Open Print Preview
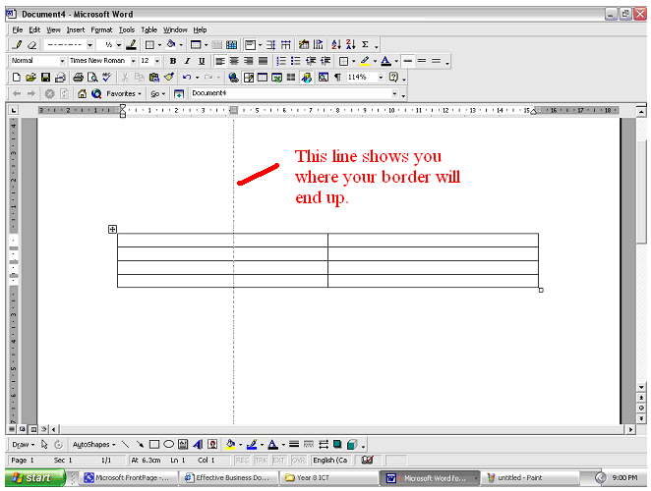This screenshot has height=491, width=651. coord(92,78)
